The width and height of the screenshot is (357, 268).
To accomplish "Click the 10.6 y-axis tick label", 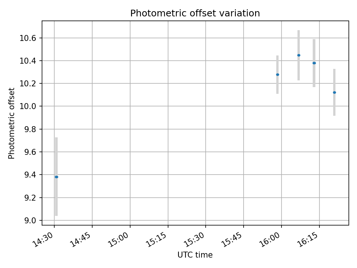I will click(28, 38).
